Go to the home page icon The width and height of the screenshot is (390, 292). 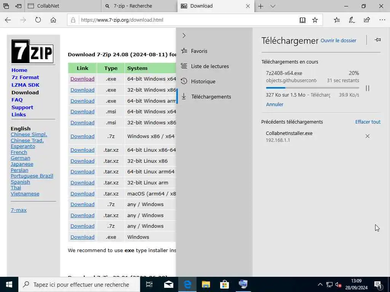pos(53,20)
